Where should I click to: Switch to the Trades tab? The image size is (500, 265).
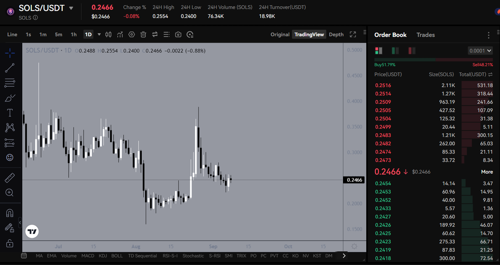pyautogui.click(x=425, y=35)
